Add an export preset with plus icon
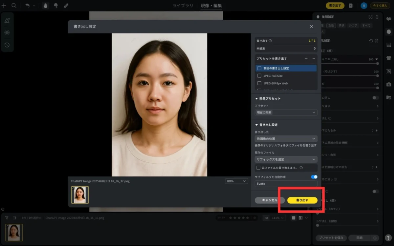Viewport: 394px width, 246px height. tap(306, 59)
